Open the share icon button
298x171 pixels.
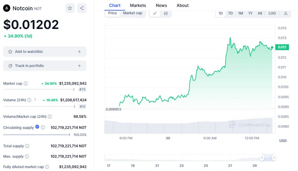tap(82, 8)
